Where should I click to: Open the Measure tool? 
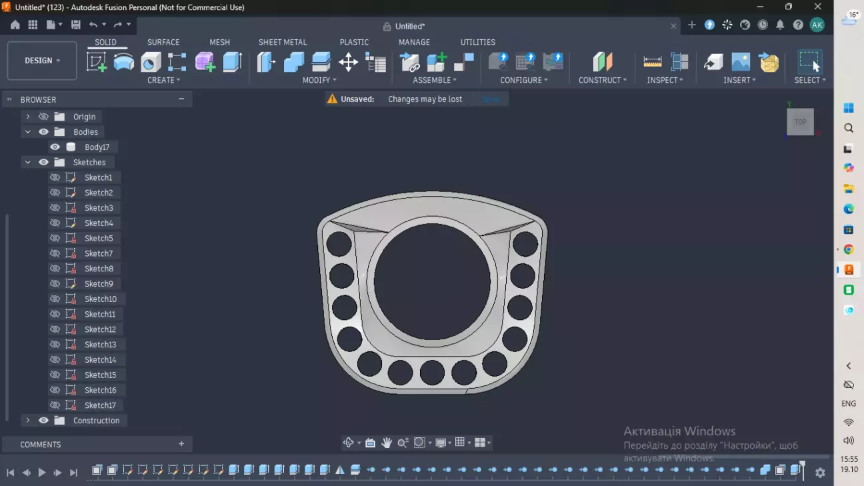(x=653, y=62)
